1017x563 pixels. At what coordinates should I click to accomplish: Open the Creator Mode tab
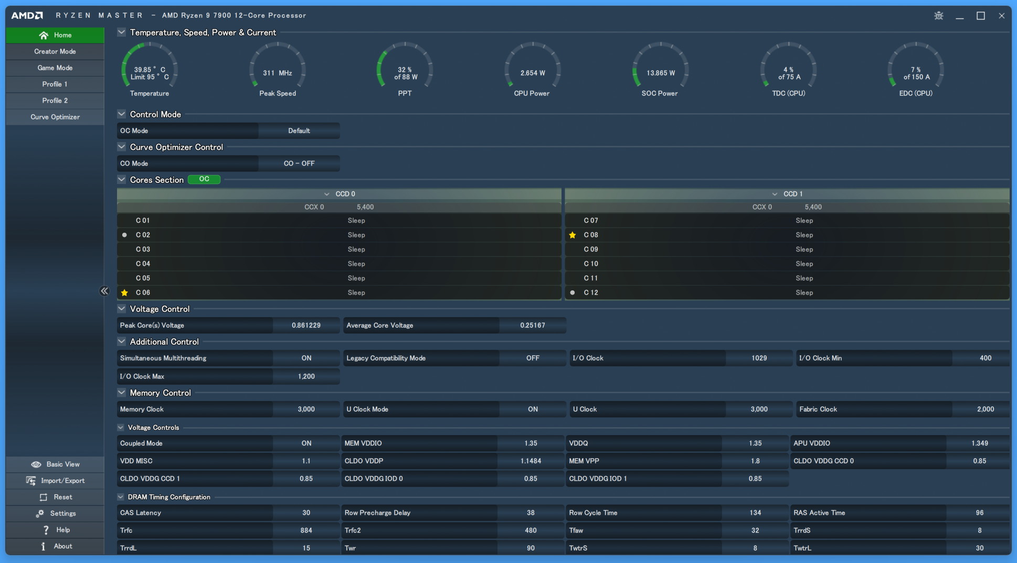(55, 51)
